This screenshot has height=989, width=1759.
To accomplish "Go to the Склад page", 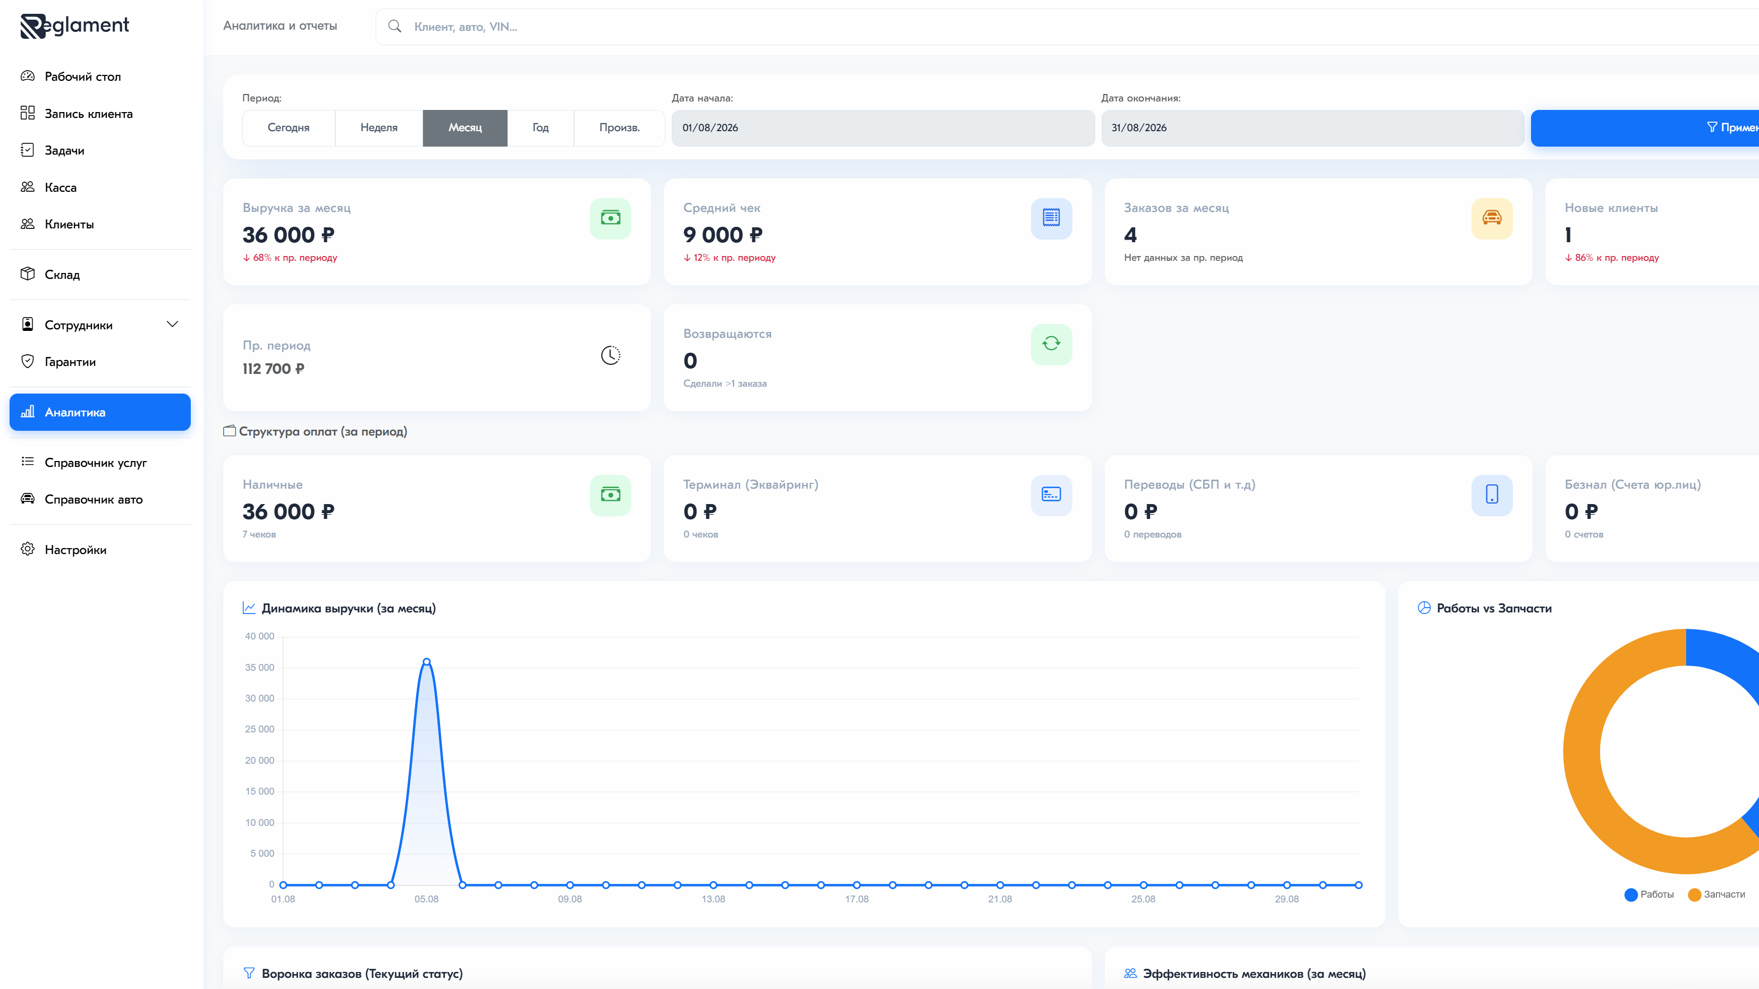I will tap(100, 275).
